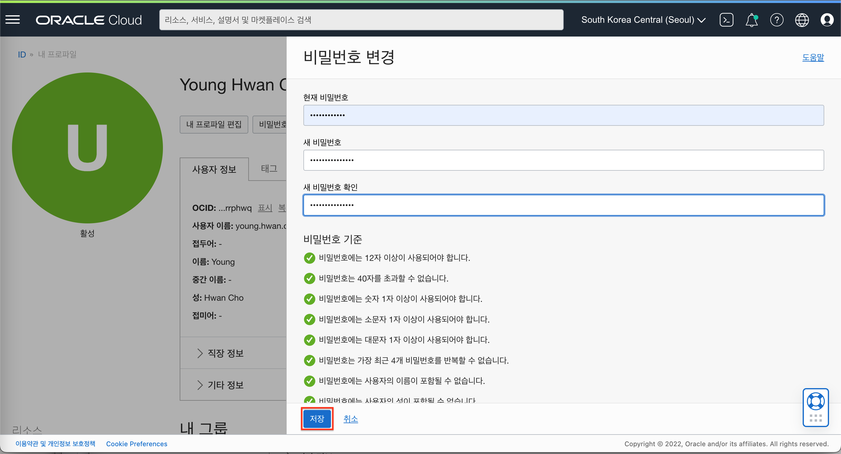
Task: Click the 최근 4개 비밀번호 check icon
Action: click(x=309, y=361)
